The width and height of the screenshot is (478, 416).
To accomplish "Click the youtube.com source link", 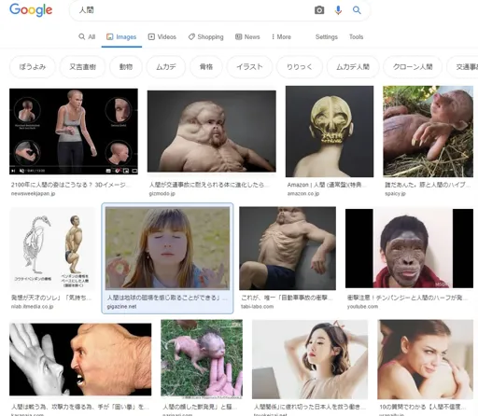I will coord(362,307).
